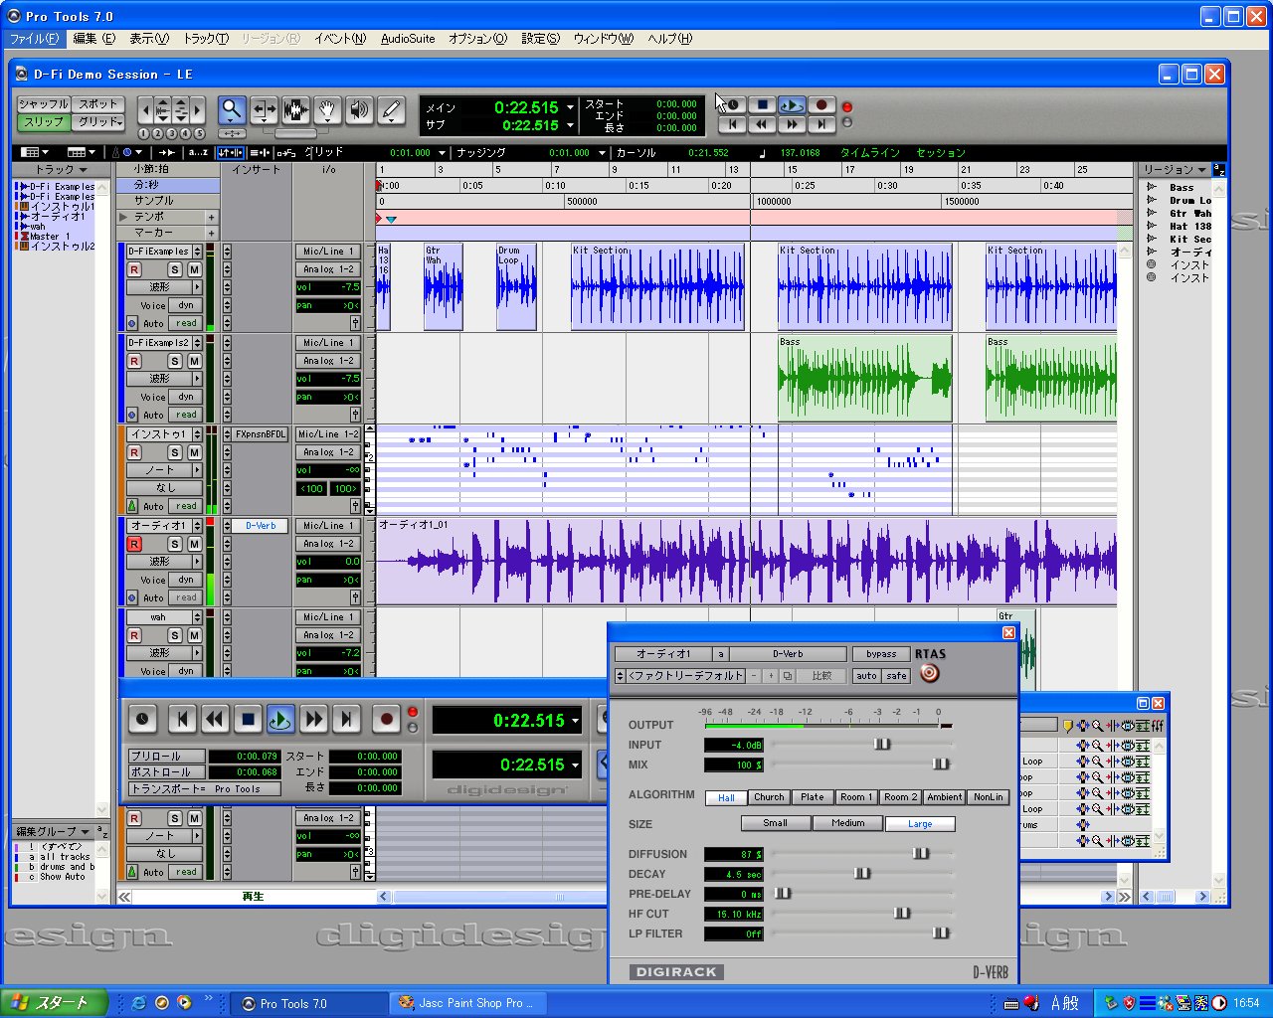Select Hall algorithm in D-Verb
Viewport: 1273px width, 1018px height.
726,797
